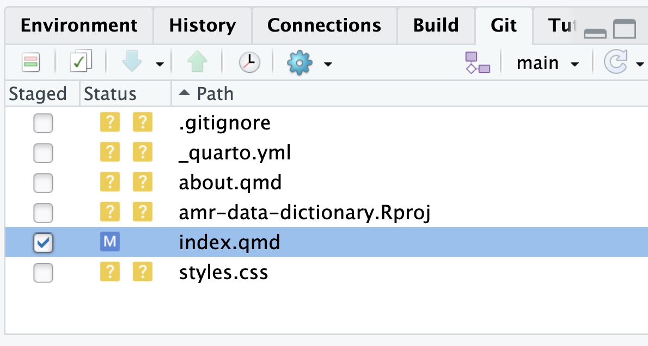The width and height of the screenshot is (648, 346).
Task: Click first status icon for about.qmd
Action: click(x=110, y=182)
